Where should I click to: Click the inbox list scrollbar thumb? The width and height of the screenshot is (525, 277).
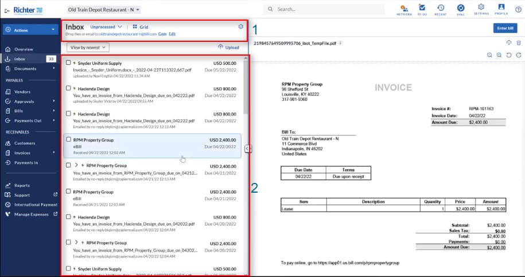coord(246,87)
